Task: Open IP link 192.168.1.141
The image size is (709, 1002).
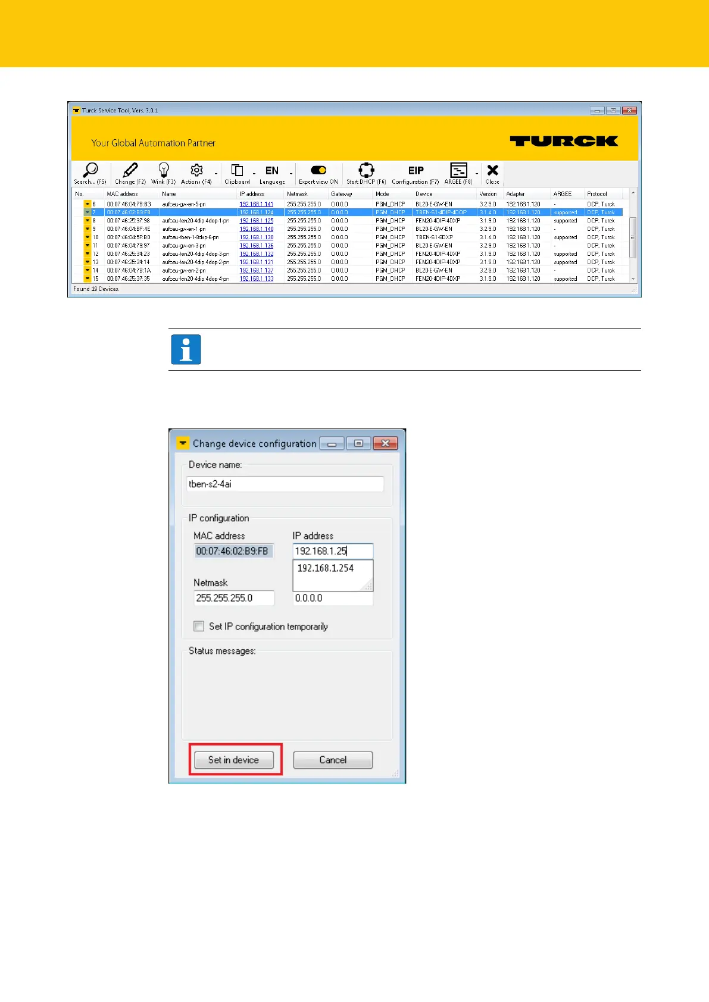Action: coord(257,204)
